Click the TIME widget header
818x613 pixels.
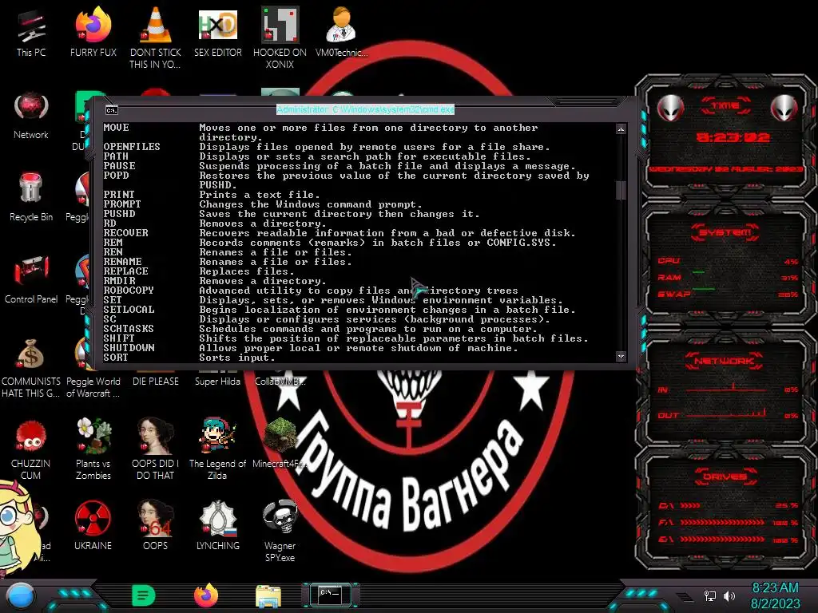click(725, 106)
